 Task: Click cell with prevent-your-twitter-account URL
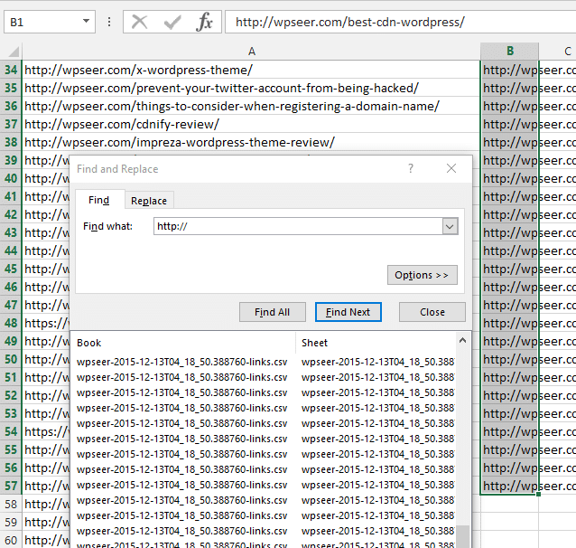[251, 88]
